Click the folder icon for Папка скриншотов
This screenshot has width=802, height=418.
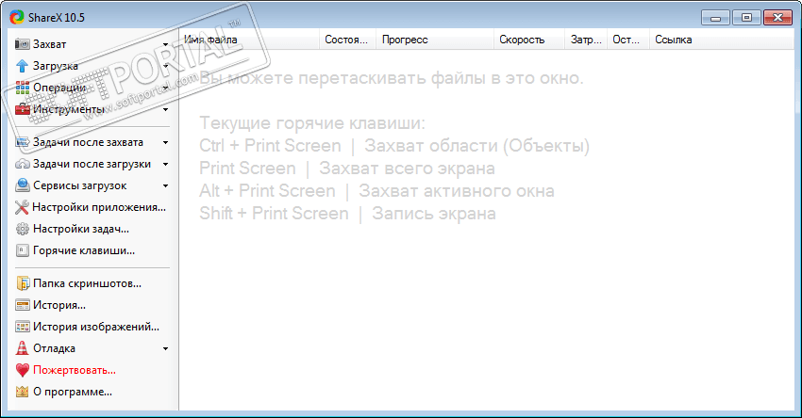(x=23, y=283)
